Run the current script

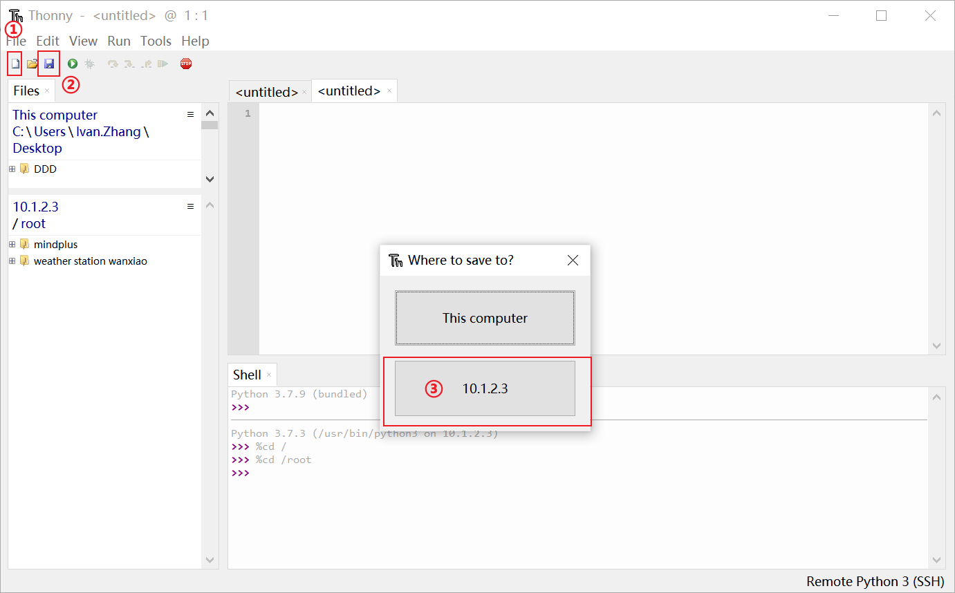pos(72,63)
